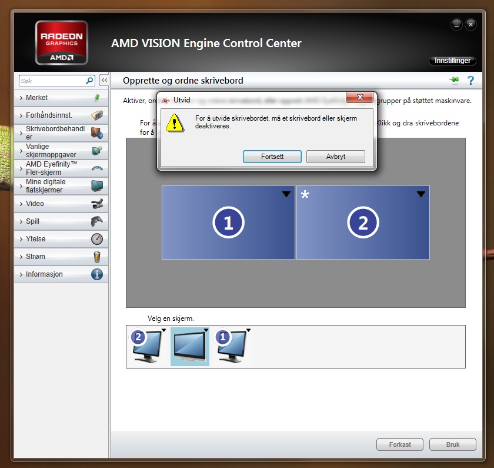The image size is (494, 468).
Task: Click the Radeon Graphics AMD logo
Action: point(61,42)
